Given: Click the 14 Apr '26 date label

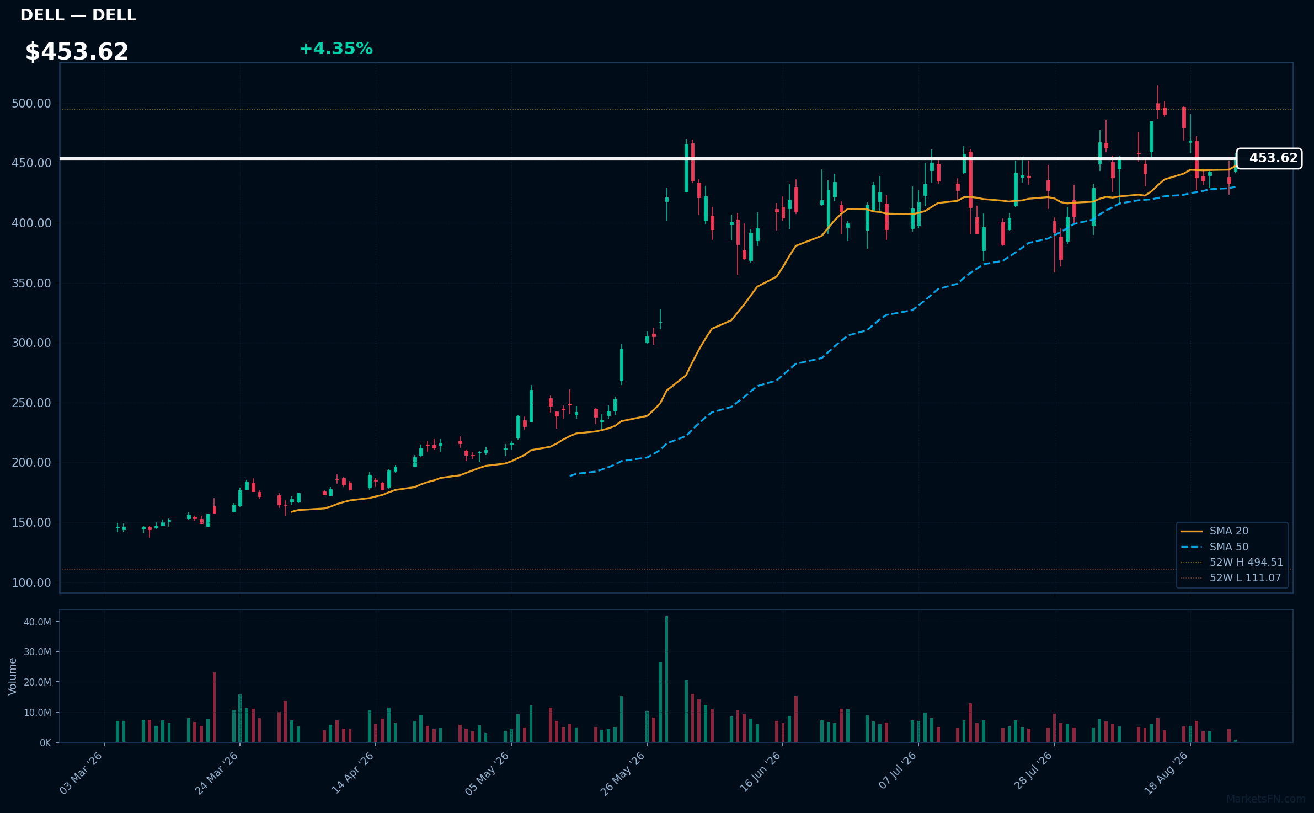Looking at the screenshot, I should point(352,773).
